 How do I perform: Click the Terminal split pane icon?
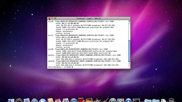129,21
